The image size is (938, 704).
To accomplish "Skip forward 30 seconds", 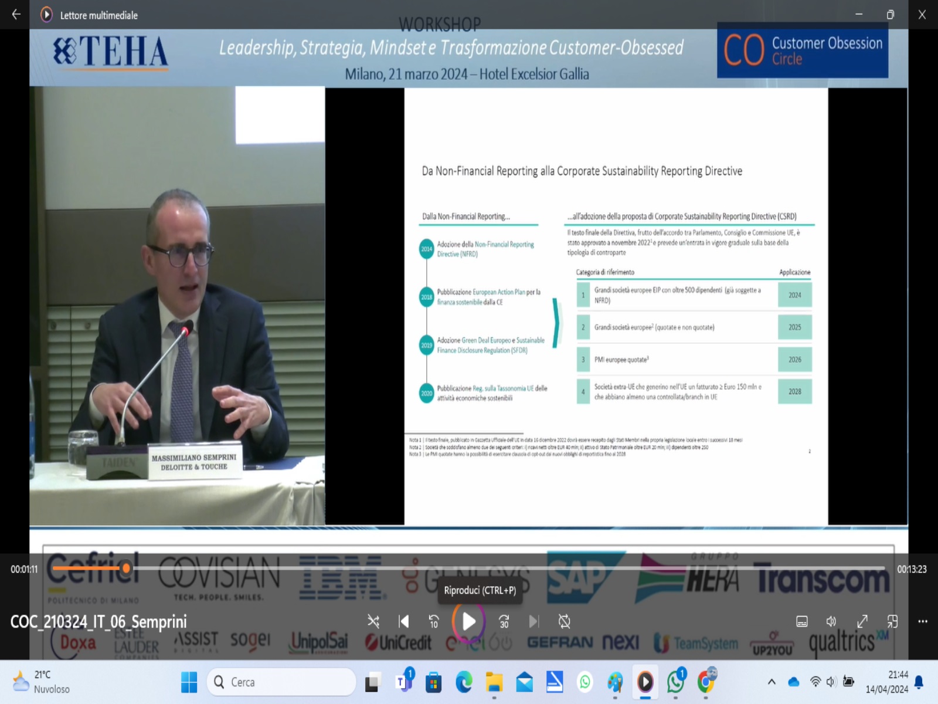I will (504, 621).
